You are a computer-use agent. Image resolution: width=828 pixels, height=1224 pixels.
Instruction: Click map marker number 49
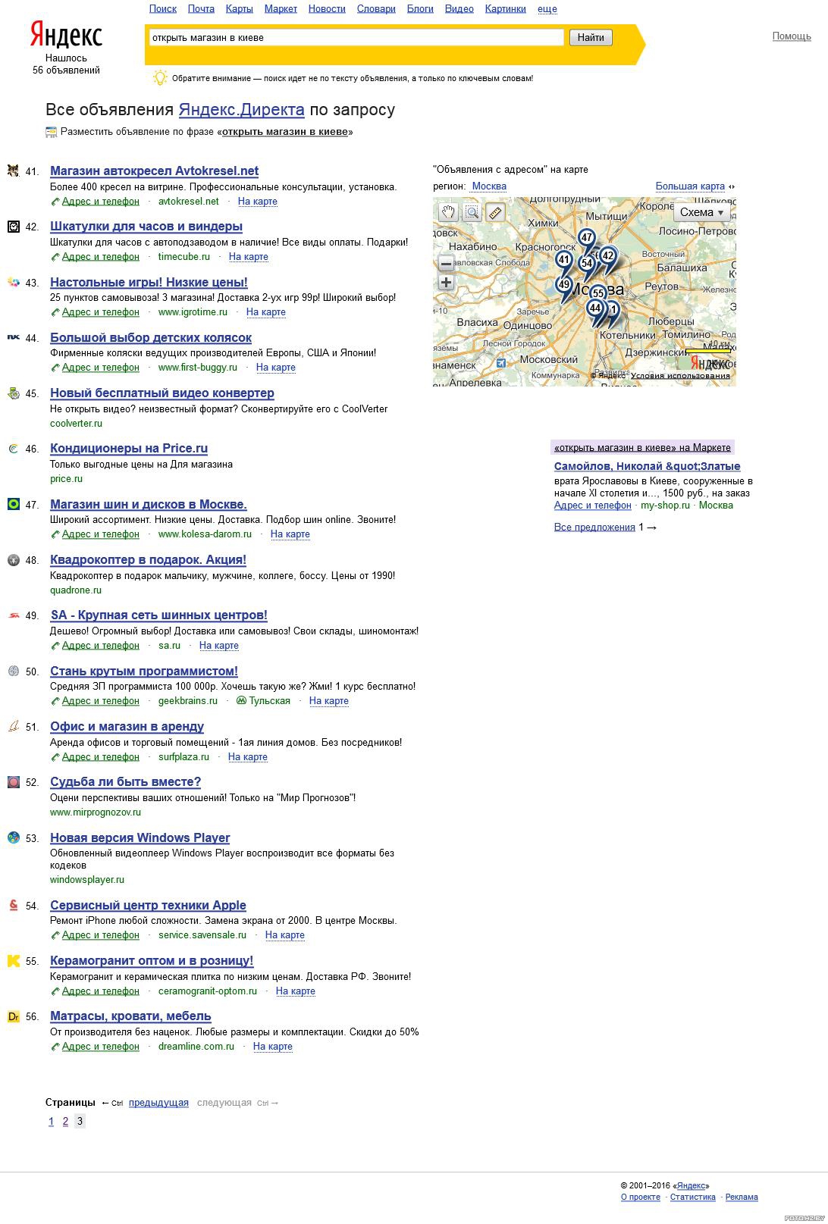(x=563, y=286)
